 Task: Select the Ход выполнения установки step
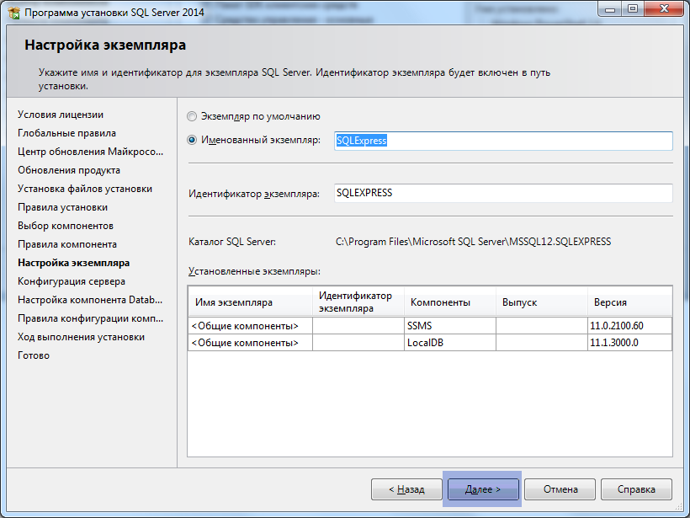tap(81, 337)
